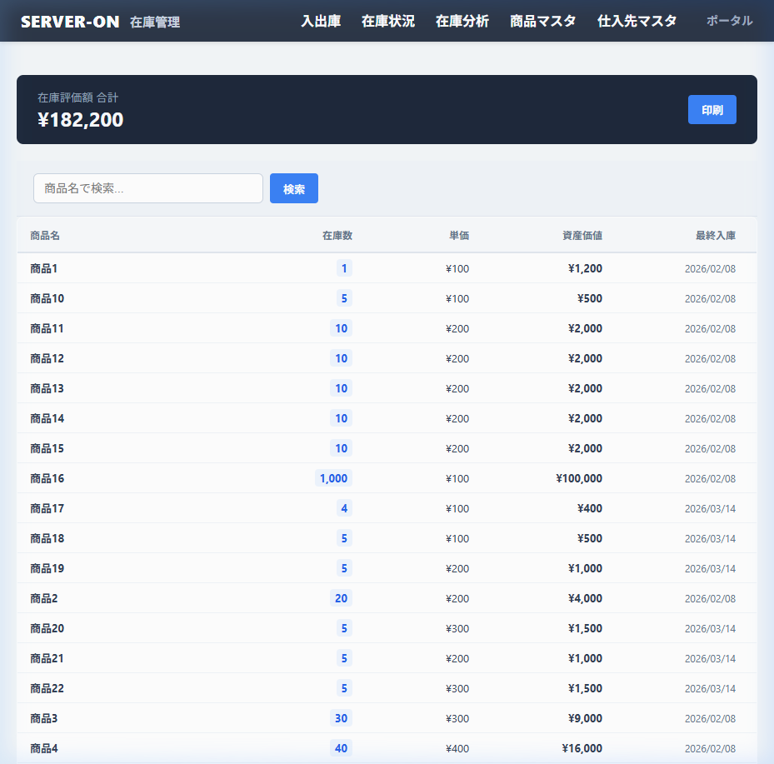This screenshot has height=764, width=774.
Task: Click the 単価 column header
Action: (x=458, y=236)
